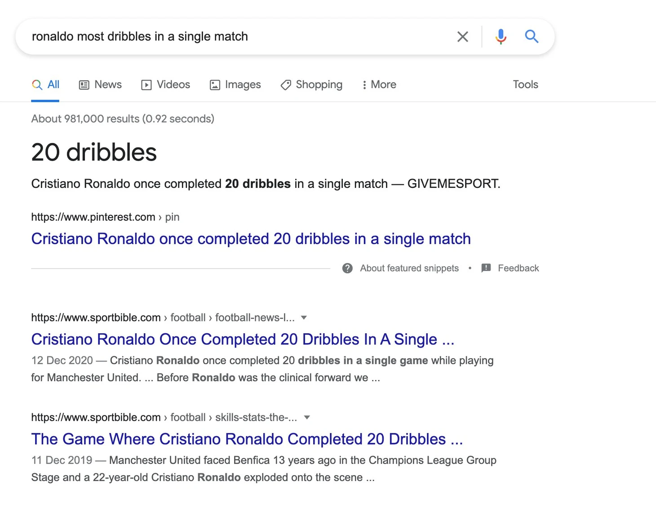Screen dimensions: 656x513
Task: Open Pinterest result about 20 dribbles
Action: [x=251, y=239]
